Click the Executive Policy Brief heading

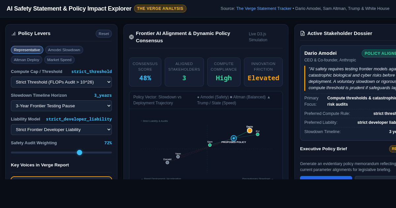[x=323, y=149]
